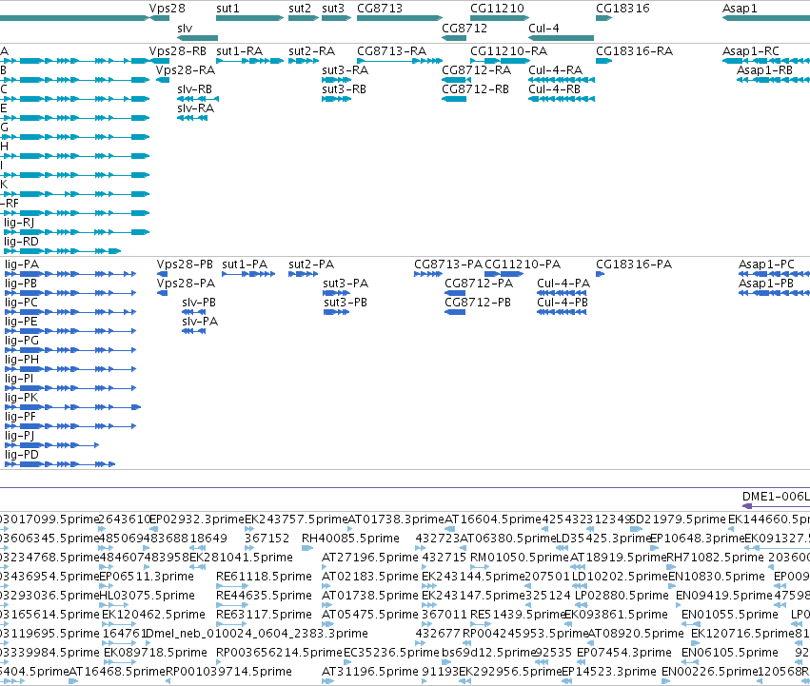The width and height of the screenshot is (810, 686).
Task: Select transcript Vps28-RA
Action: pyautogui.click(x=163, y=80)
